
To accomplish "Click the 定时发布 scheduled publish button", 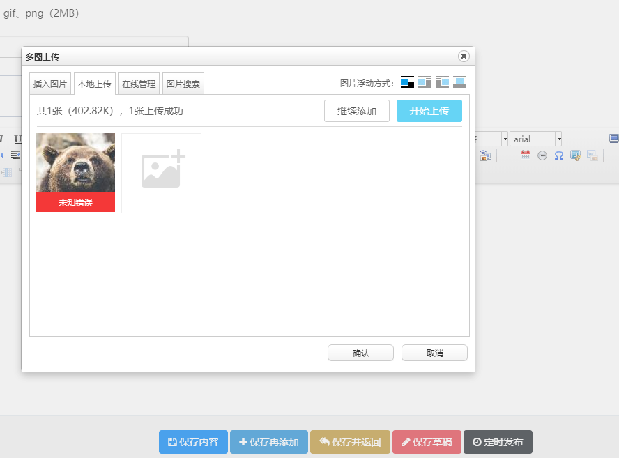I will coord(498,442).
